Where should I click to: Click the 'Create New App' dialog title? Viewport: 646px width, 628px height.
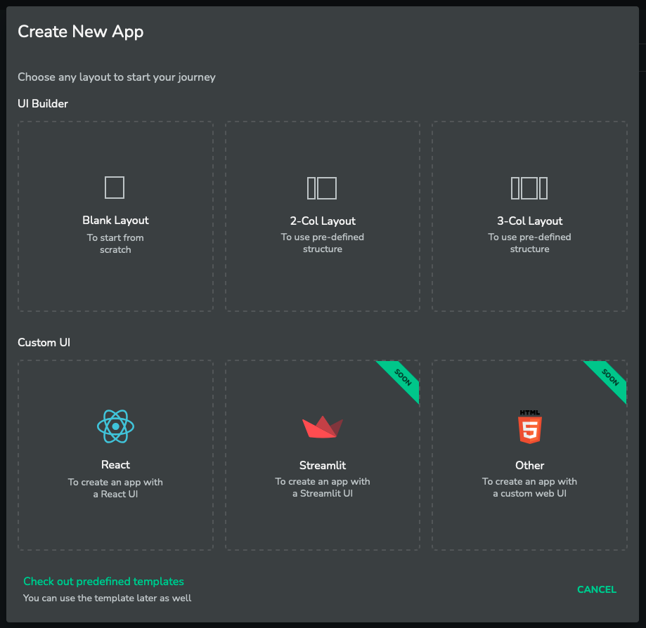(81, 32)
